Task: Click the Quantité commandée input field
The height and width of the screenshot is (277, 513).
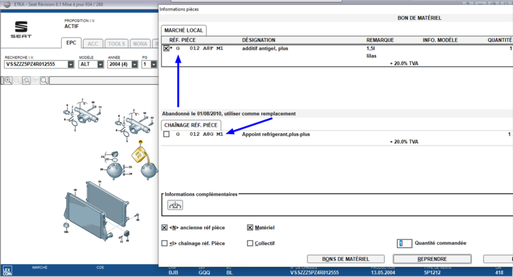Action: click(x=404, y=244)
